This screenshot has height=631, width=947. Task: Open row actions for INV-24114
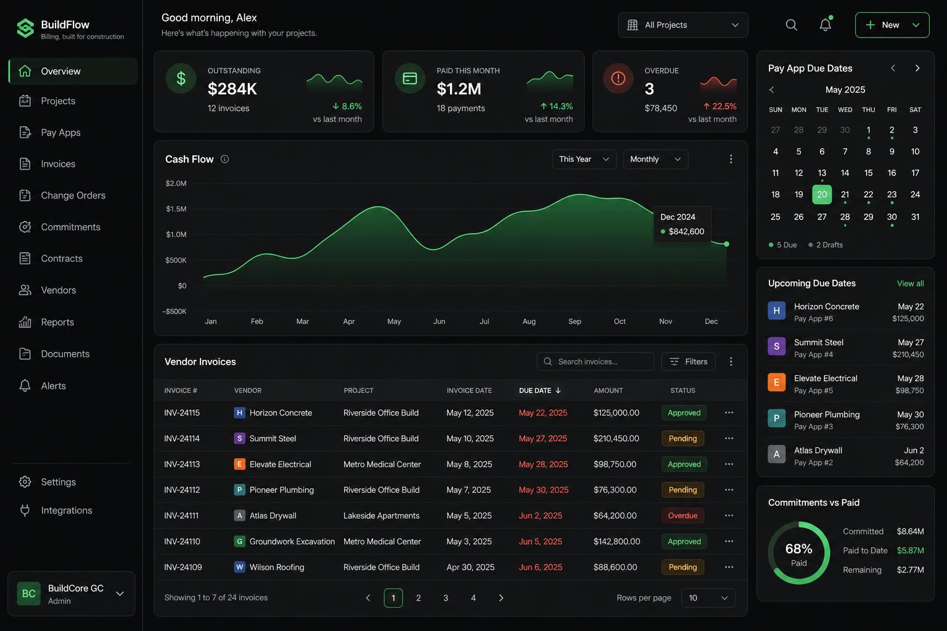pyautogui.click(x=729, y=439)
